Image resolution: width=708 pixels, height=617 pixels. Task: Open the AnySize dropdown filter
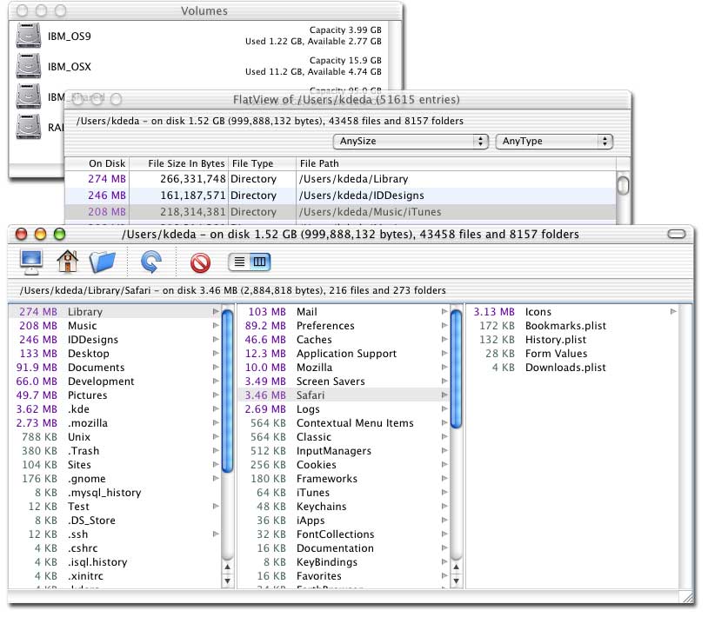pyautogui.click(x=410, y=141)
